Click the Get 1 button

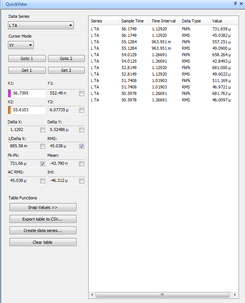pos(27,70)
